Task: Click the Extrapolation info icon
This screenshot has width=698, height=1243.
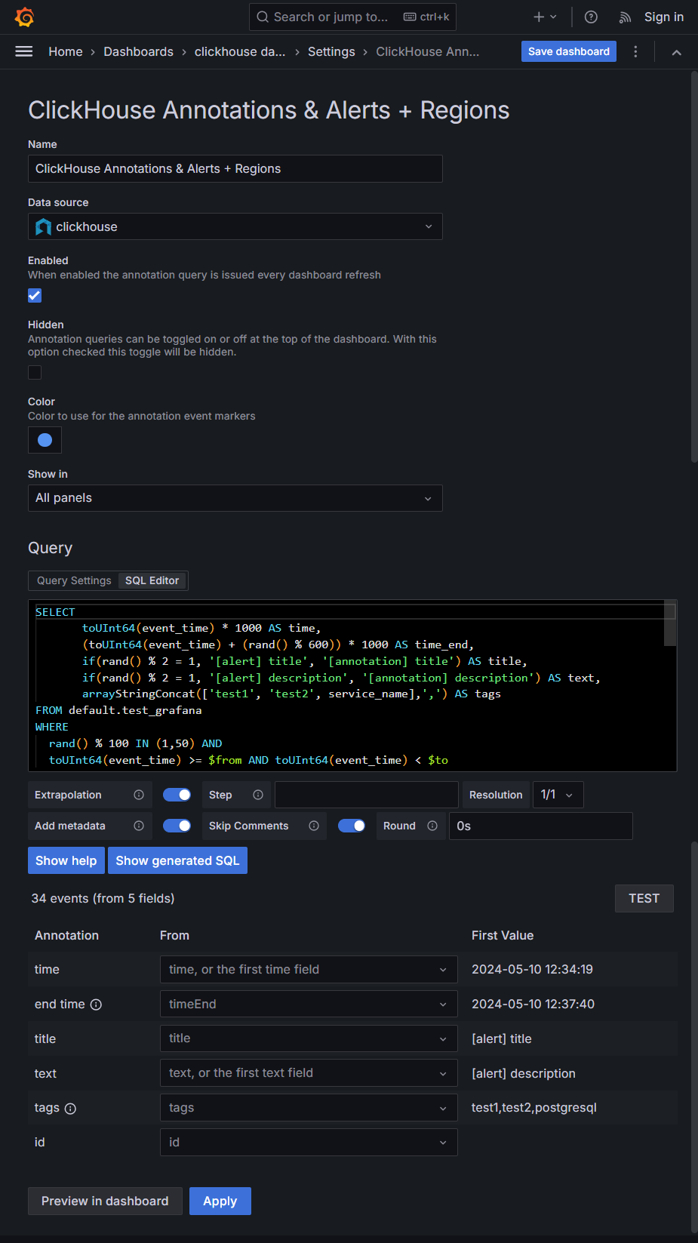Action: 139,795
